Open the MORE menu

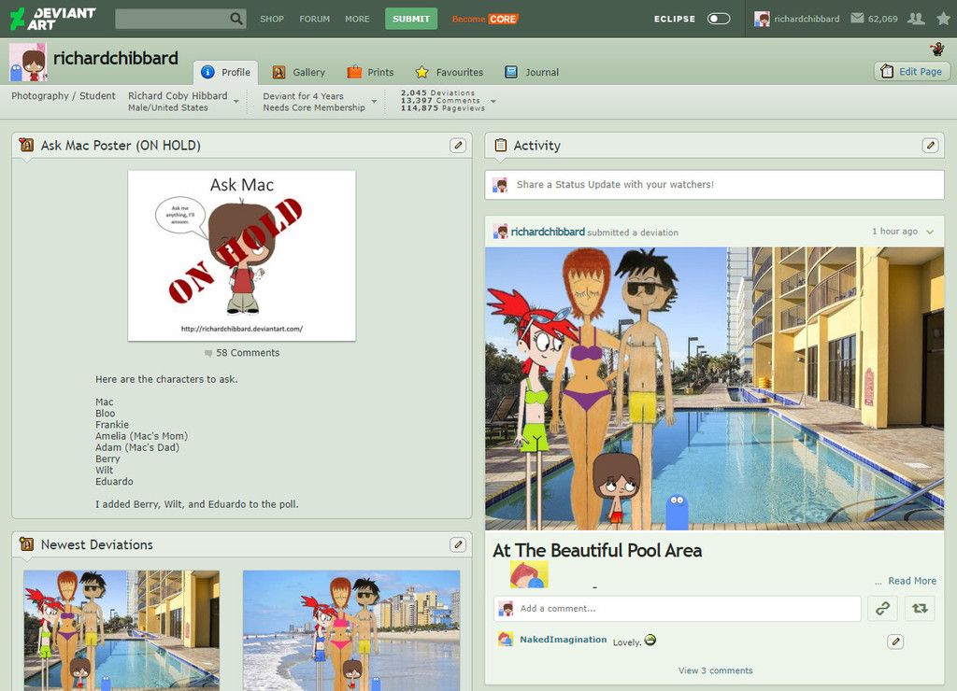pos(357,19)
